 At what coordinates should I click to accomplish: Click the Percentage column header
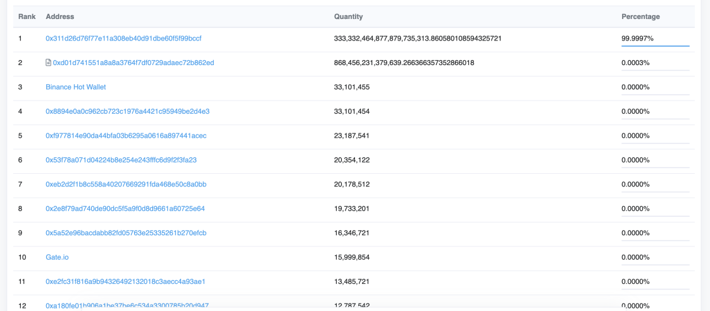click(640, 16)
